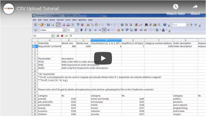Open the Window menu

click(x=82, y=20)
